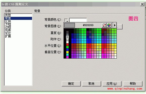Image resolution: width=146 pixels, height=94 pixels.
Task: Select 扩展 in the 分类 list
Action: pyautogui.click(x=18, y=36)
